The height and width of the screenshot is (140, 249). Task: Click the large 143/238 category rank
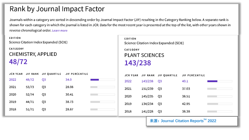138,63
